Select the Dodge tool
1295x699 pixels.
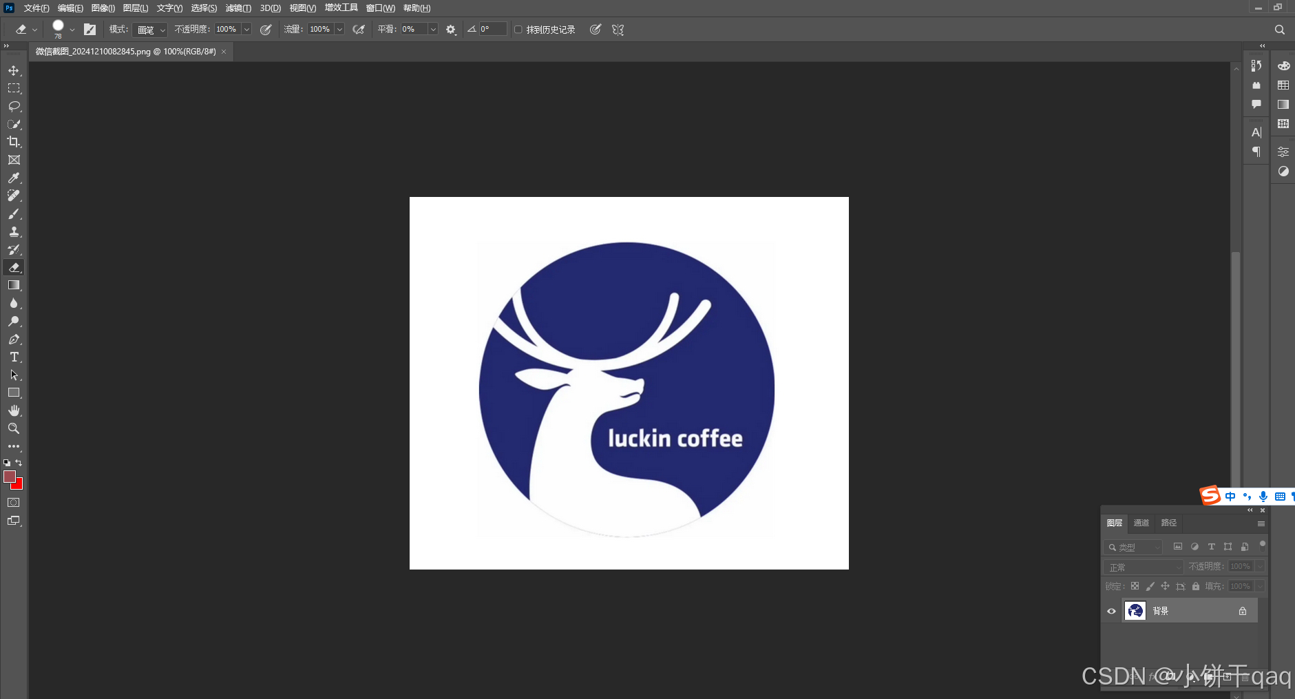[14, 321]
